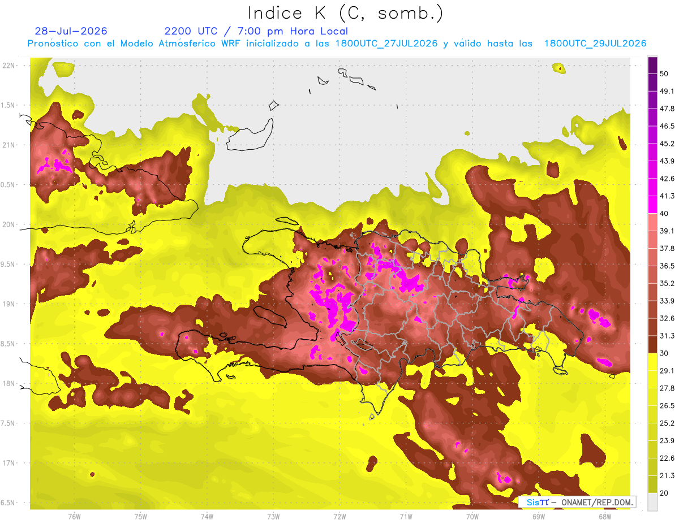Click the "22N" latitude label
Viewport: 679px width, 524px height.
(9, 65)
